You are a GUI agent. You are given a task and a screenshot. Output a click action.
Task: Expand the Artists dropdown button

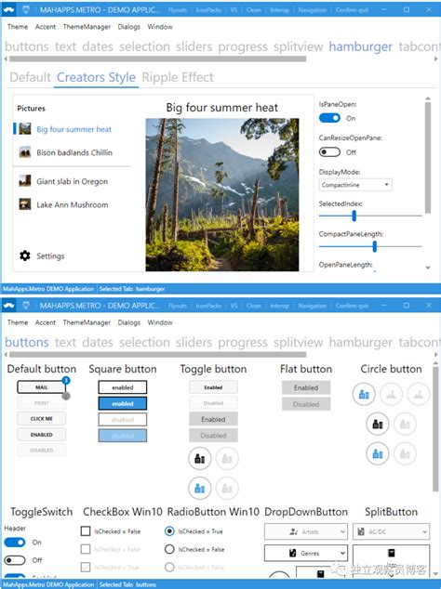306,531
